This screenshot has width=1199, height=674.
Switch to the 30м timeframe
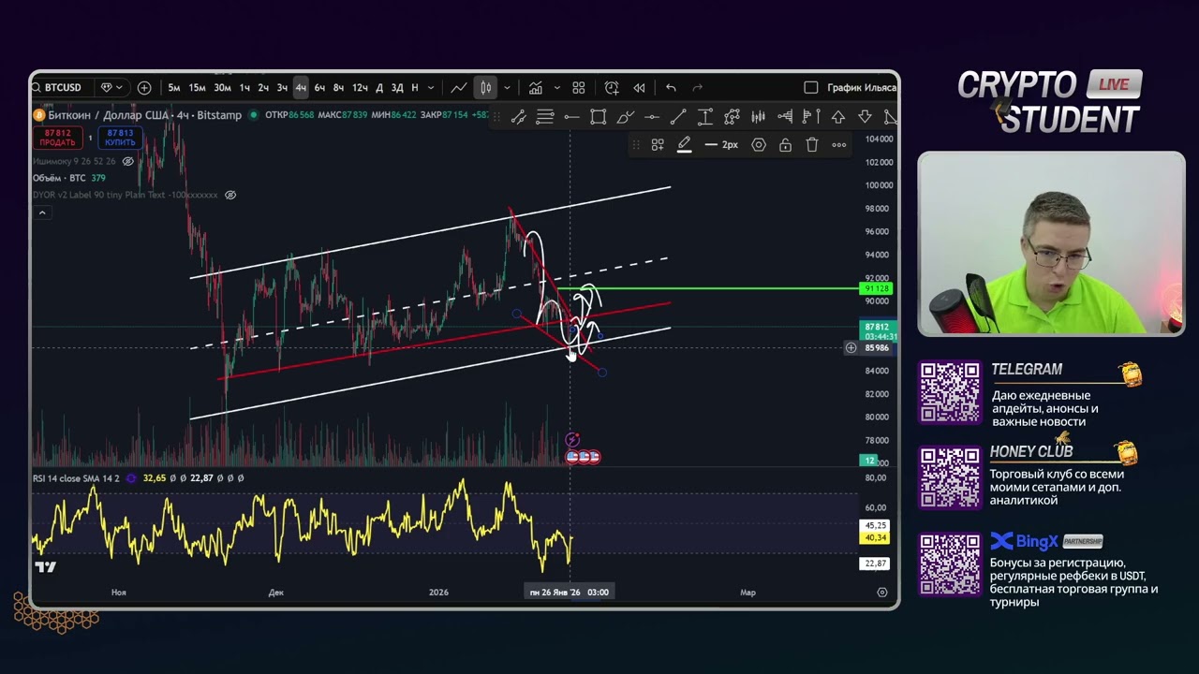click(x=222, y=87)
